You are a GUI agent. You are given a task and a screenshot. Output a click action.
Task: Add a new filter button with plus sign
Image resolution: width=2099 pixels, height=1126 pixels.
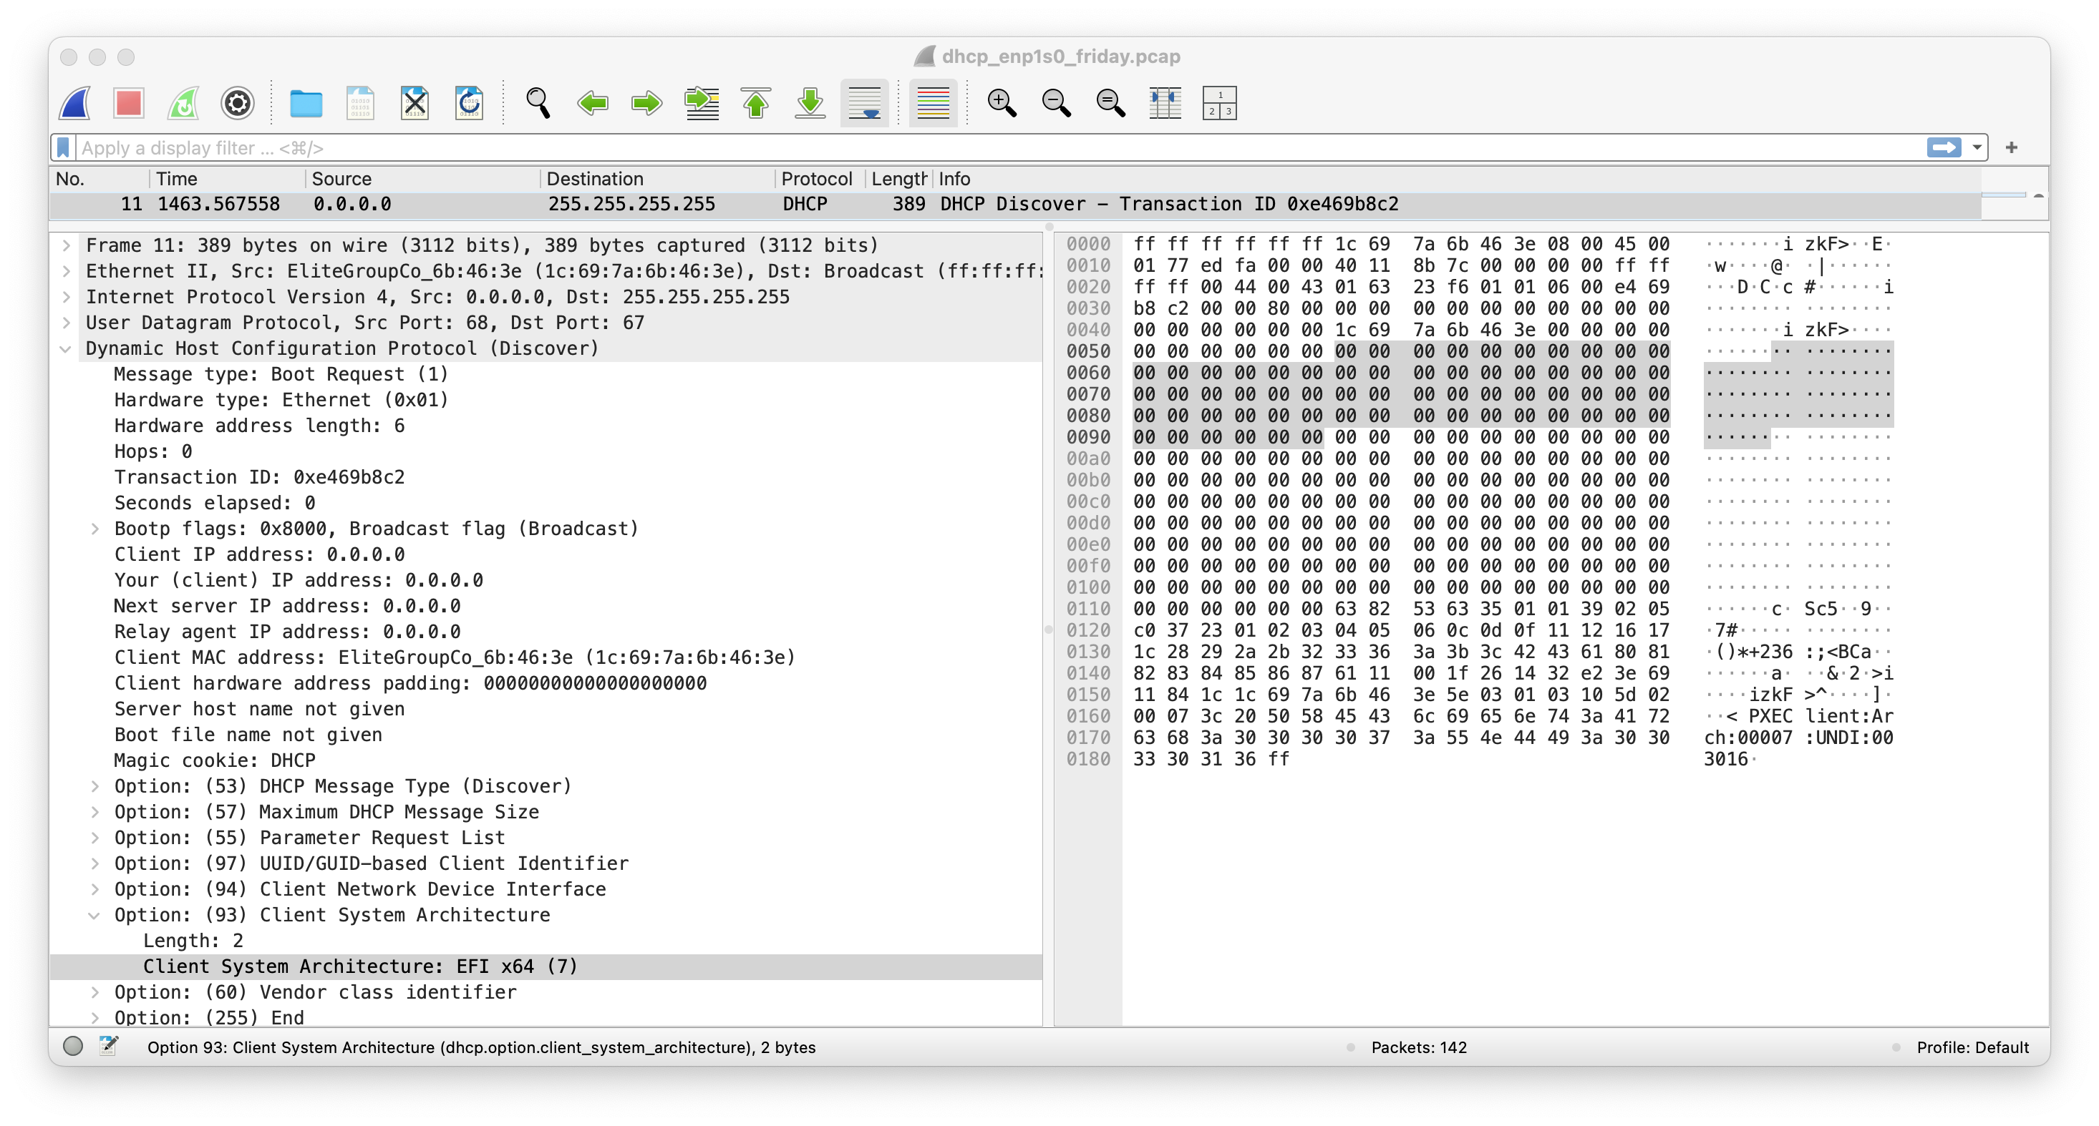pyautogui.click(x=2012, y=147)
